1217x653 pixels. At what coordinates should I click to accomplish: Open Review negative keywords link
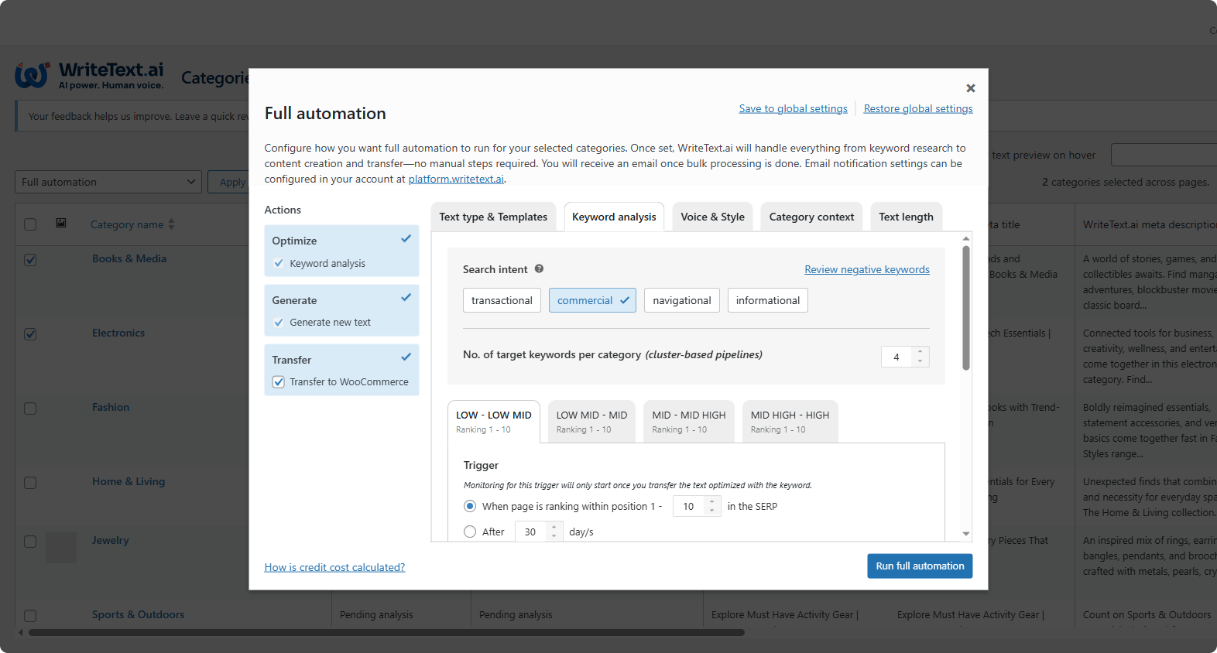click(867, 269)
